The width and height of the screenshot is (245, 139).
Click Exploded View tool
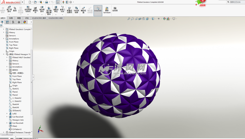tap(83, 10)
